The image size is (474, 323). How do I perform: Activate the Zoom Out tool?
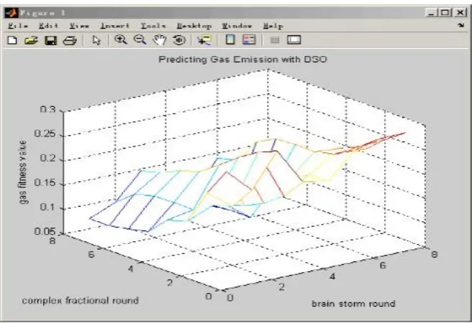point(140,39)
